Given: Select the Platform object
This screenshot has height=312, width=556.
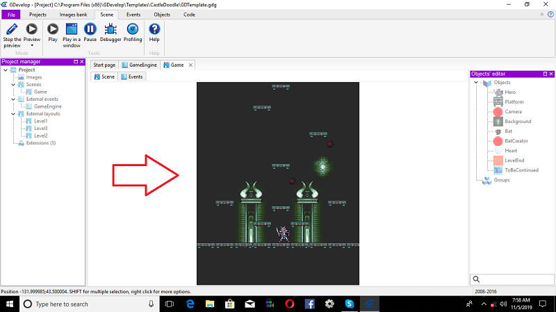Looking at the screenshot, I should (514, 101).
